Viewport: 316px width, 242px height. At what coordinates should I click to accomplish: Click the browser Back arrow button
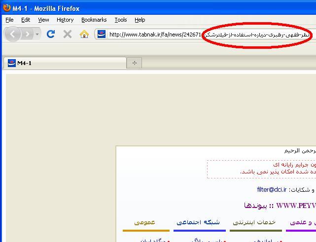click(12, 35)
